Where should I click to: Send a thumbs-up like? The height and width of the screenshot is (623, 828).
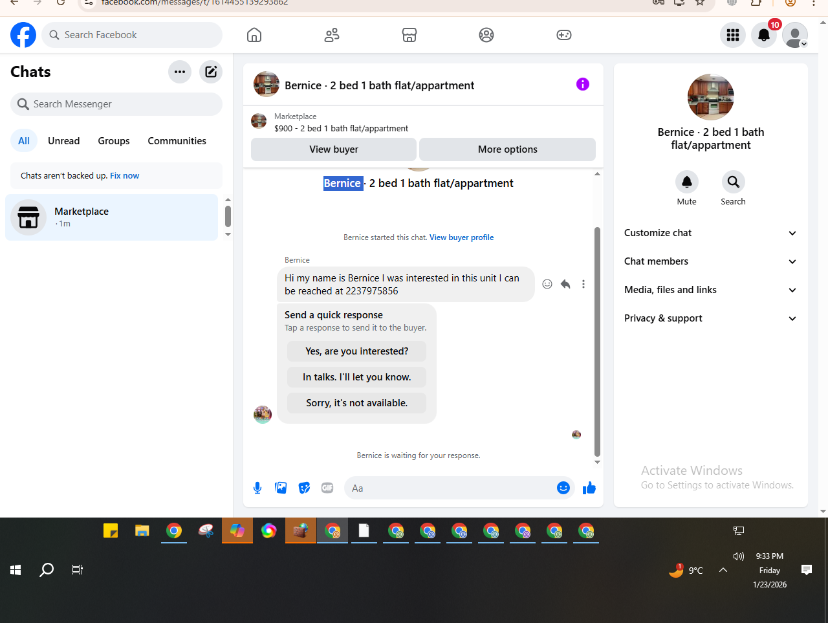589,488
